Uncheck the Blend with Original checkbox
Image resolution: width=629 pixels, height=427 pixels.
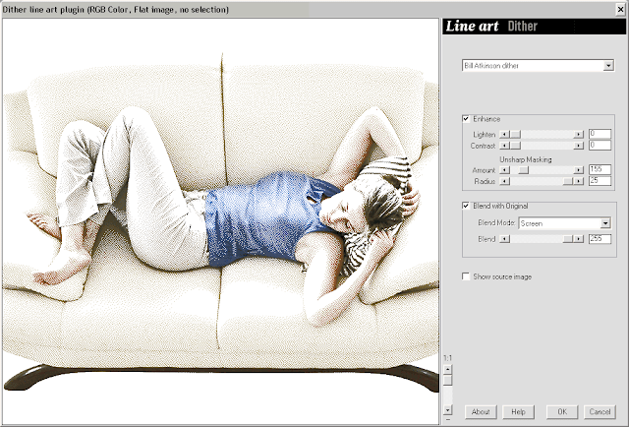point(466,206)
